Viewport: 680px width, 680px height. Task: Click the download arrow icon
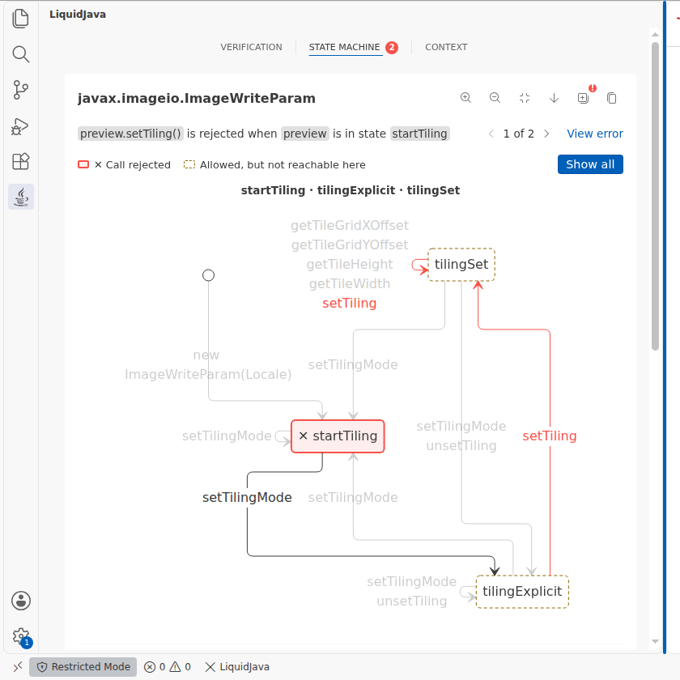click(x=554, y=98)
